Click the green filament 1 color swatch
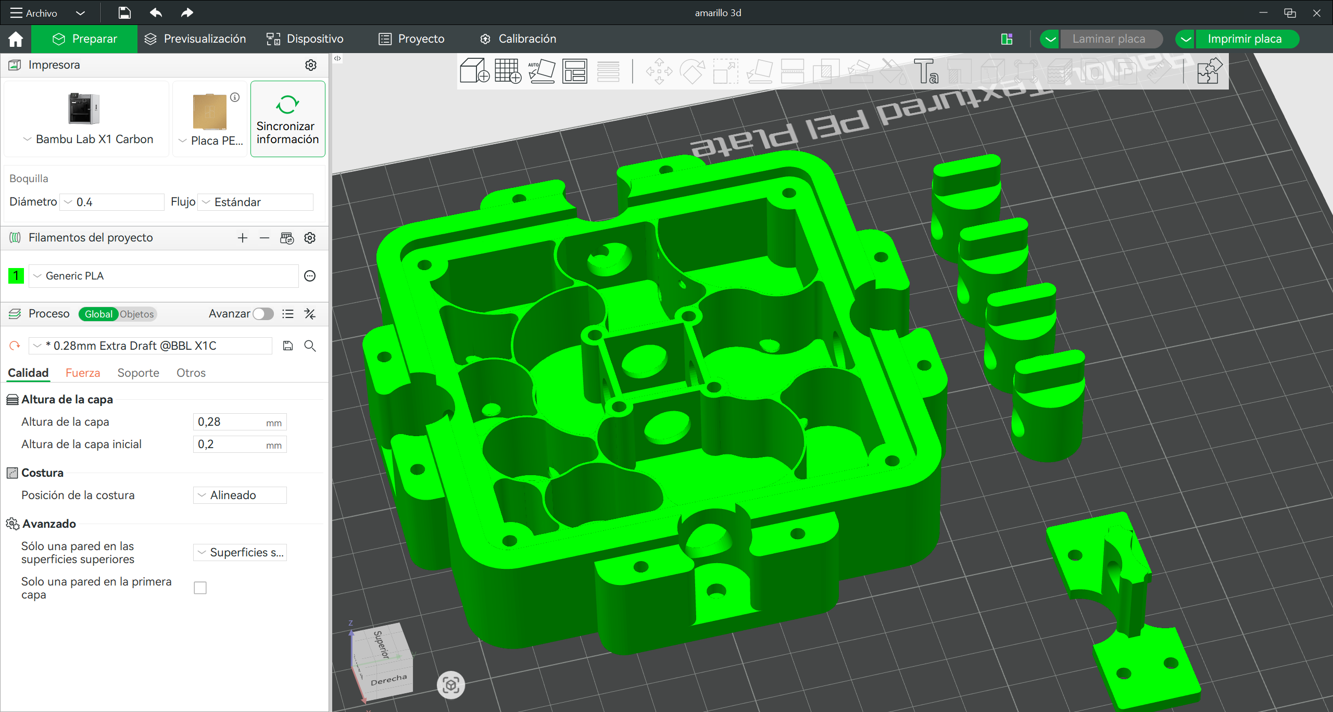 [16, 275]
